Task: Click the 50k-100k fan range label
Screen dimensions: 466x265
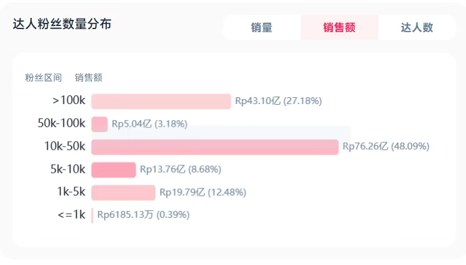Action: coord(62,124)
